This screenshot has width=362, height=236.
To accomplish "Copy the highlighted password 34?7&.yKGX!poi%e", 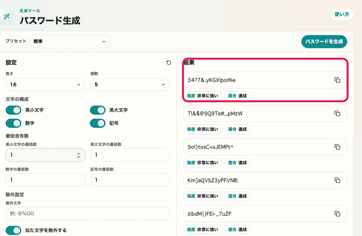I will point(337,80).
